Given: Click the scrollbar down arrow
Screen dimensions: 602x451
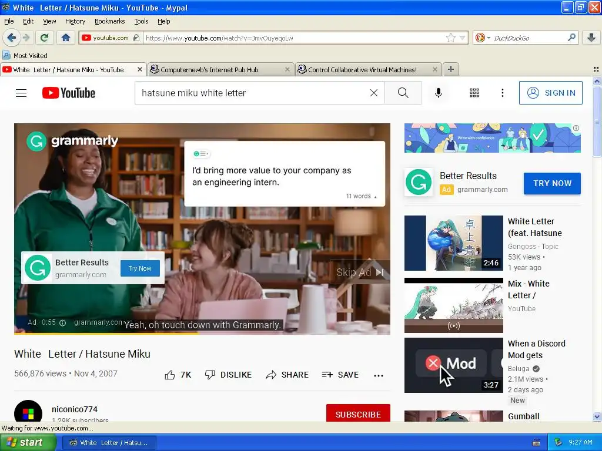Looking at the screenshot, I should point(596,416).
